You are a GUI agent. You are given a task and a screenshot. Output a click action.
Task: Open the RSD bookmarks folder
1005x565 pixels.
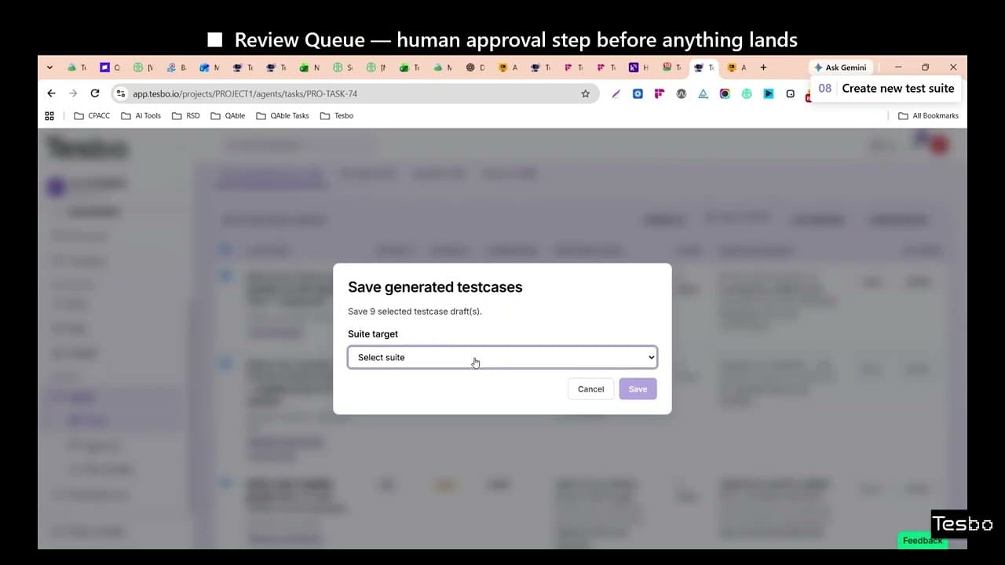coord(185,115)
